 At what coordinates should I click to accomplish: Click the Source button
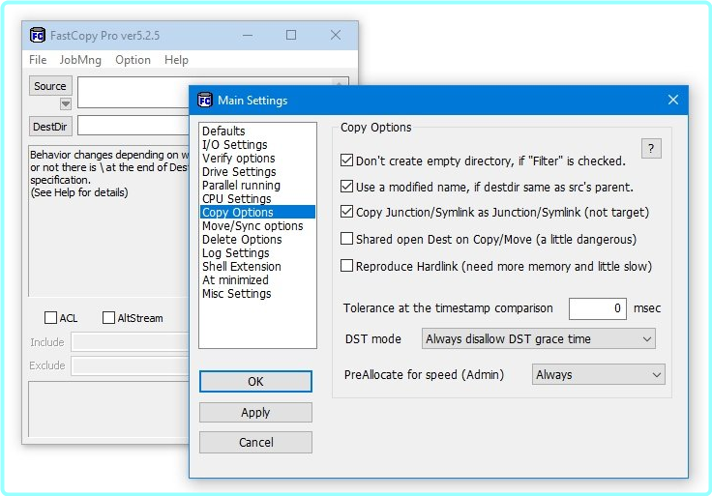click(50, 86)
